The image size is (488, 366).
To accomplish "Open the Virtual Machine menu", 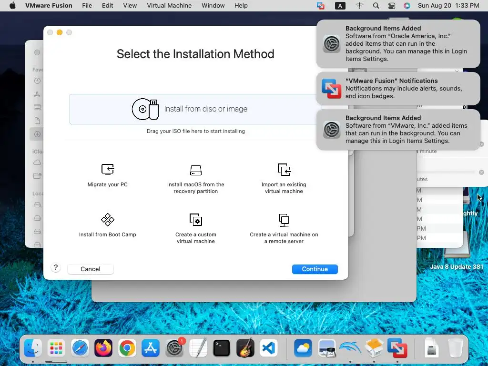I will point(169,6).
